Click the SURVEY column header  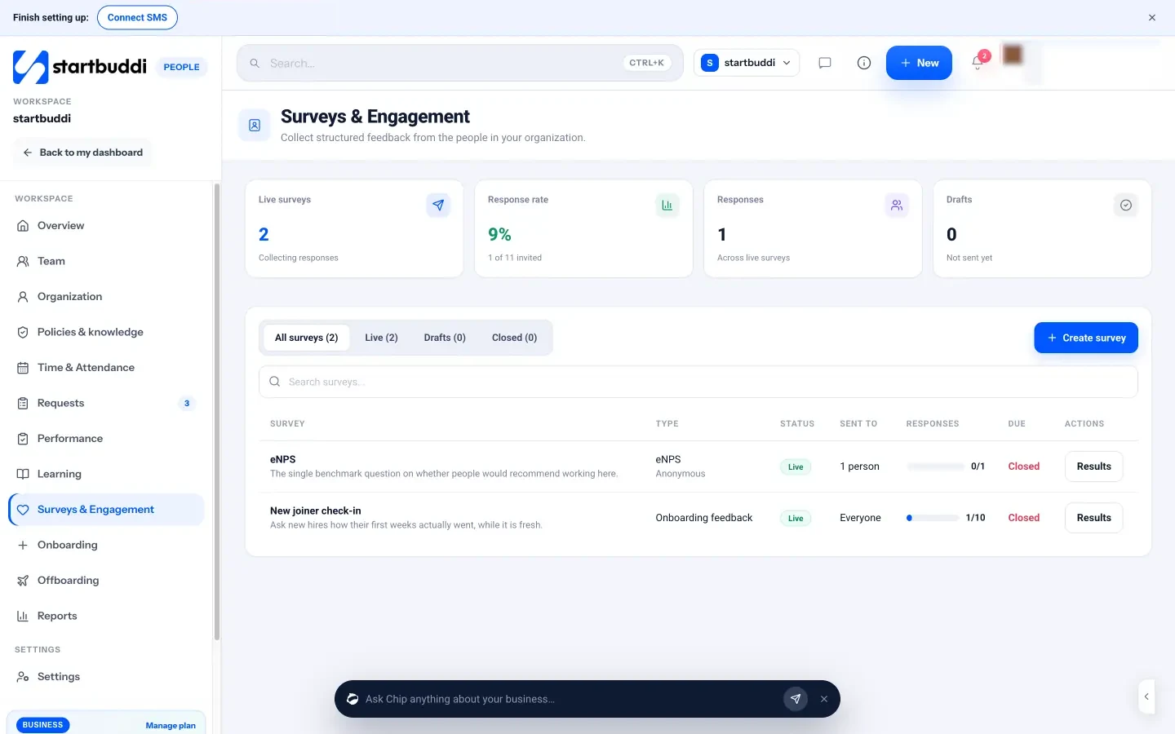pos(287,424)
